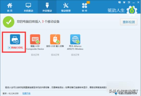Select the USB keyboard device icon
Image resolution: width=141 pixels, height=96 pixels.
tap(35, 39)
